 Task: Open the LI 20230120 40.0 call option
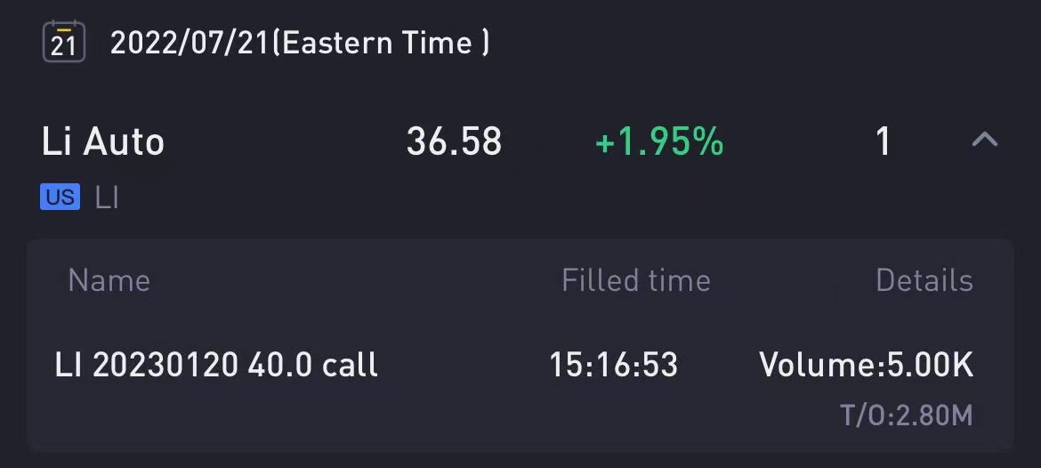coord(216,365)
